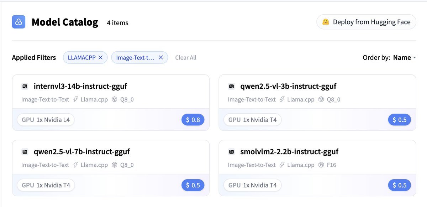Click the Model Catalog logo icon

click(19, 22)
